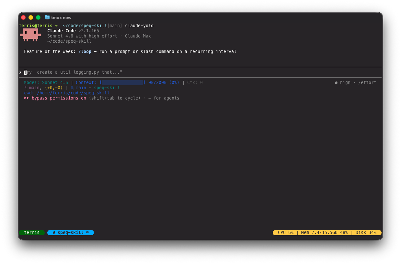Click the claude-yolo command text

click(139, 26)
